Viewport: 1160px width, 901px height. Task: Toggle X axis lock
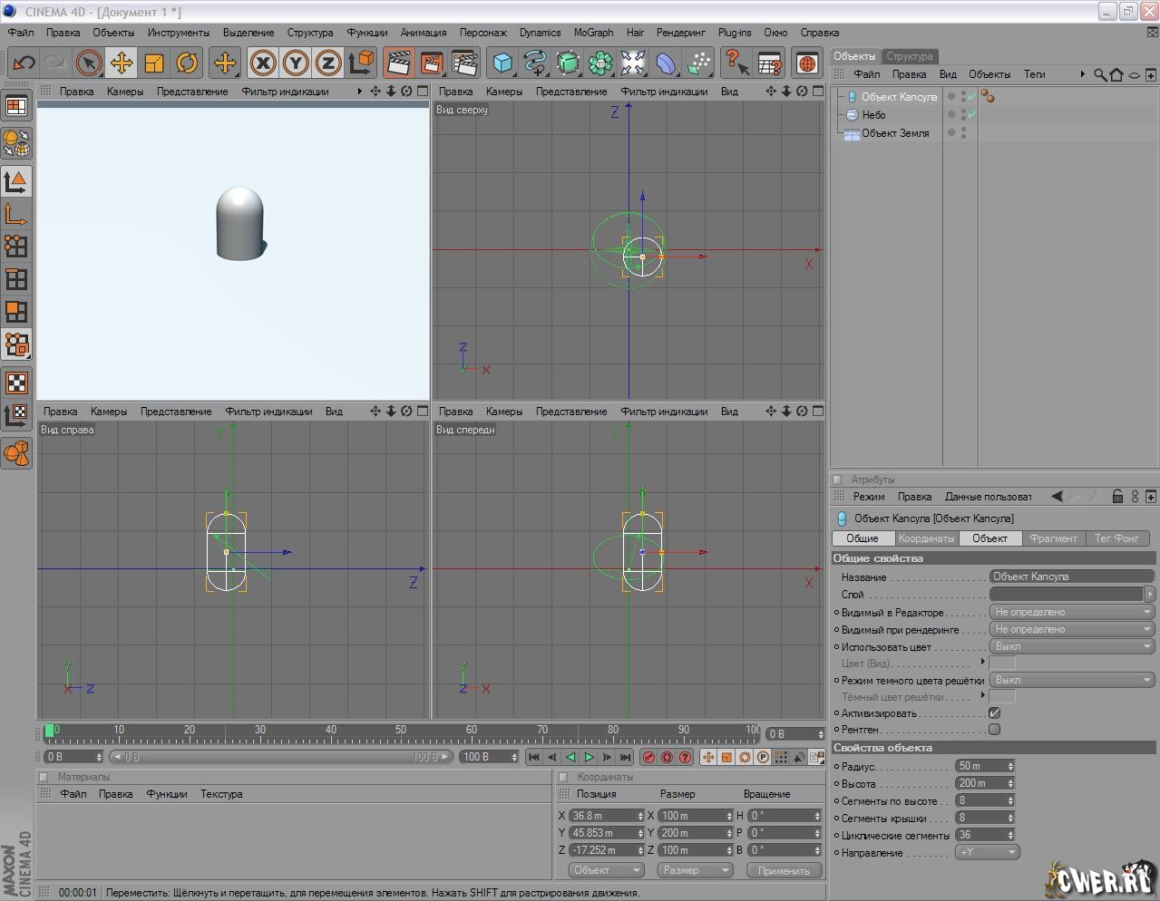point(263,63)
